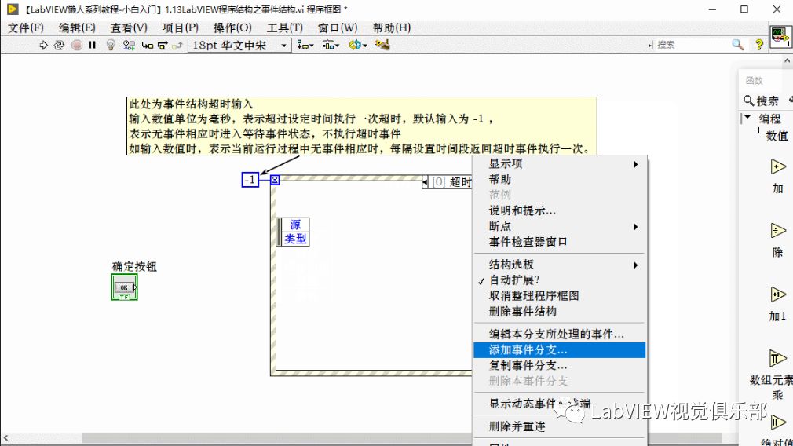The width and height of the screenshot is (793, 446).
Task: Click the event timeout hourglass terminal
Action: point(275,180)
